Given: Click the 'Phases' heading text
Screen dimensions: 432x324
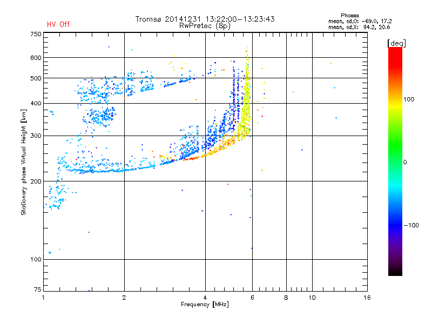Looking at the screenshot, I should (349, 16).
